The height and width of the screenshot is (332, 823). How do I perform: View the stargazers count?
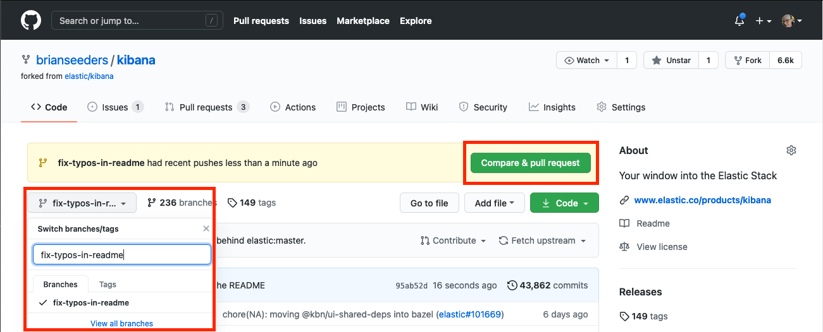(708, 61)
